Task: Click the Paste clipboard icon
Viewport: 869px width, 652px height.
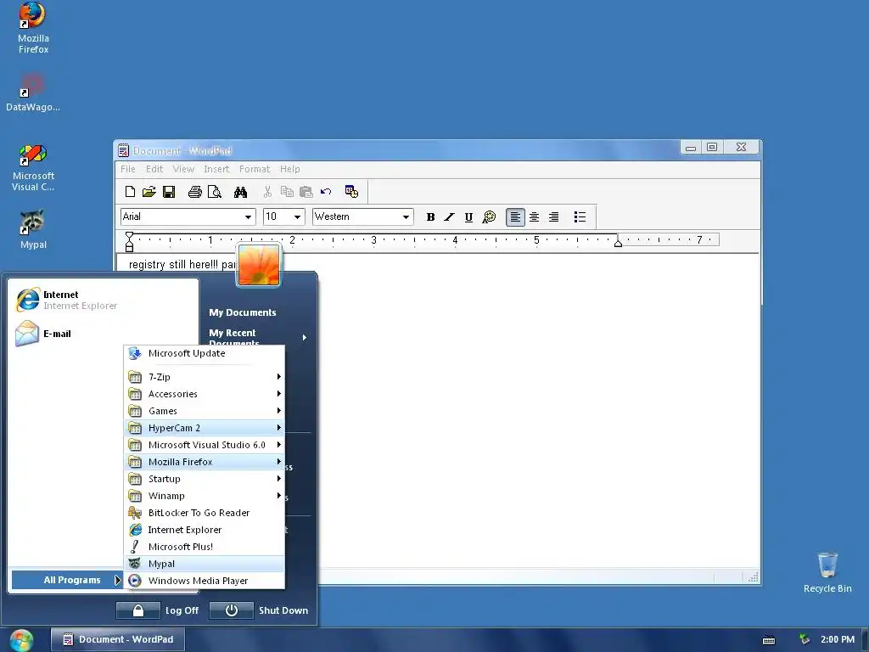Action: click(x=306, y=192)
